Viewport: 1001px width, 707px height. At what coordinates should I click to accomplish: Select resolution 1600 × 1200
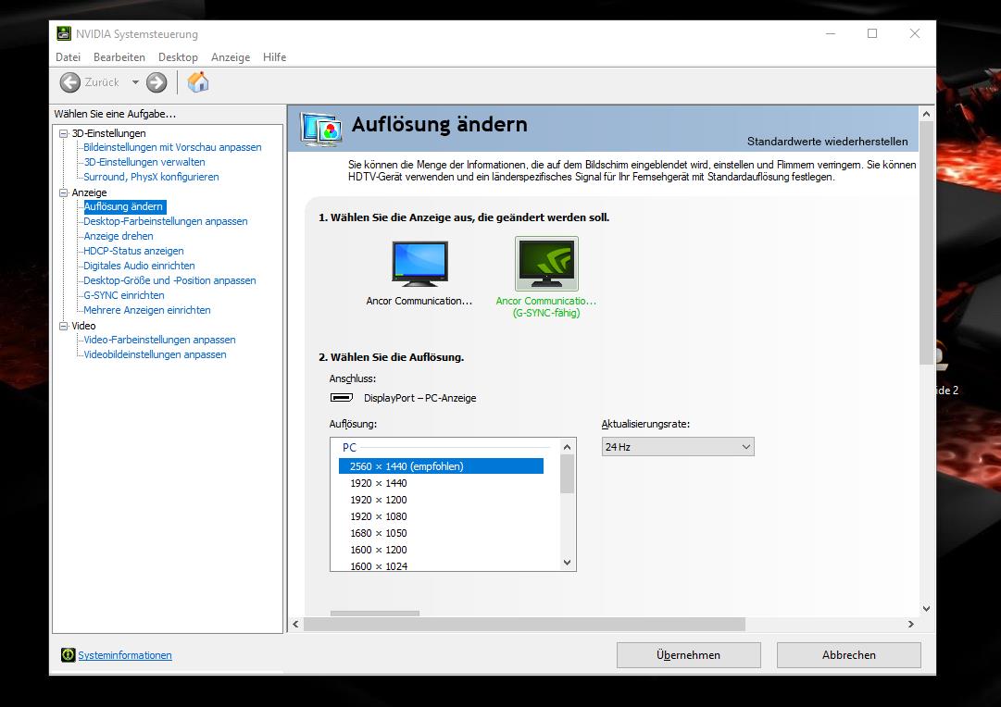379,550
